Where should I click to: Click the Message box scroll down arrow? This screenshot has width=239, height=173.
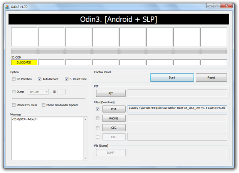coord(85,158)
